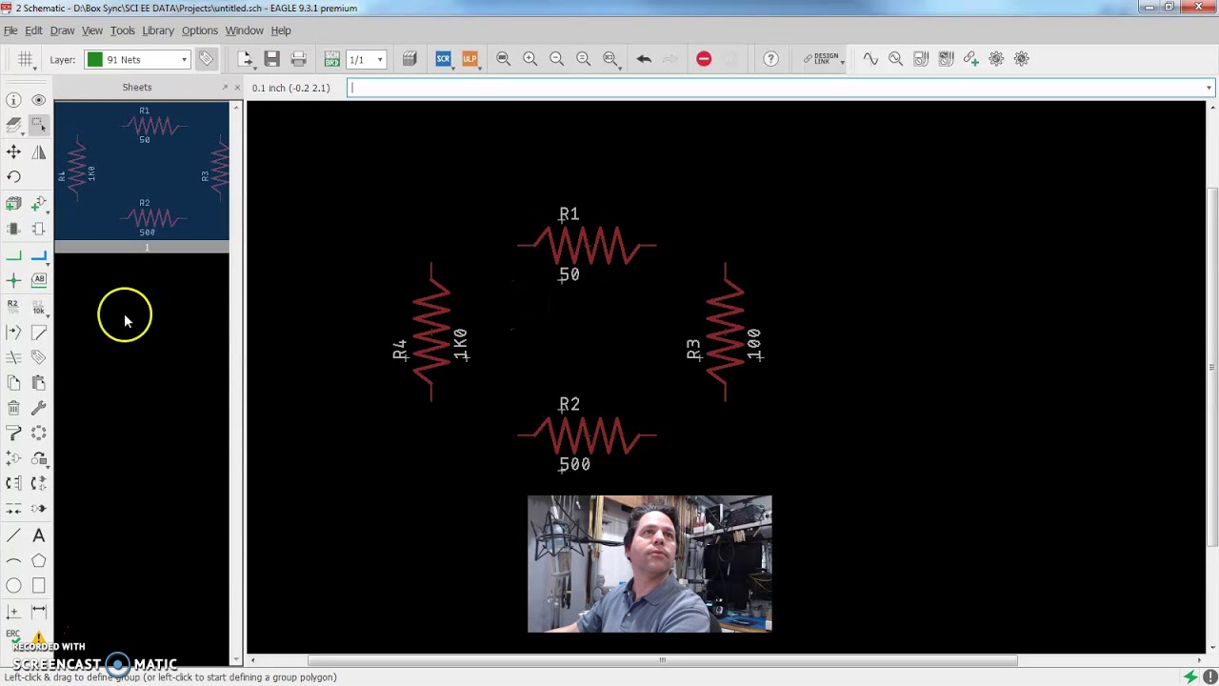This screenshot has height=686, width=1219.
Task: Select the Text tool
Action: (38, 535)
